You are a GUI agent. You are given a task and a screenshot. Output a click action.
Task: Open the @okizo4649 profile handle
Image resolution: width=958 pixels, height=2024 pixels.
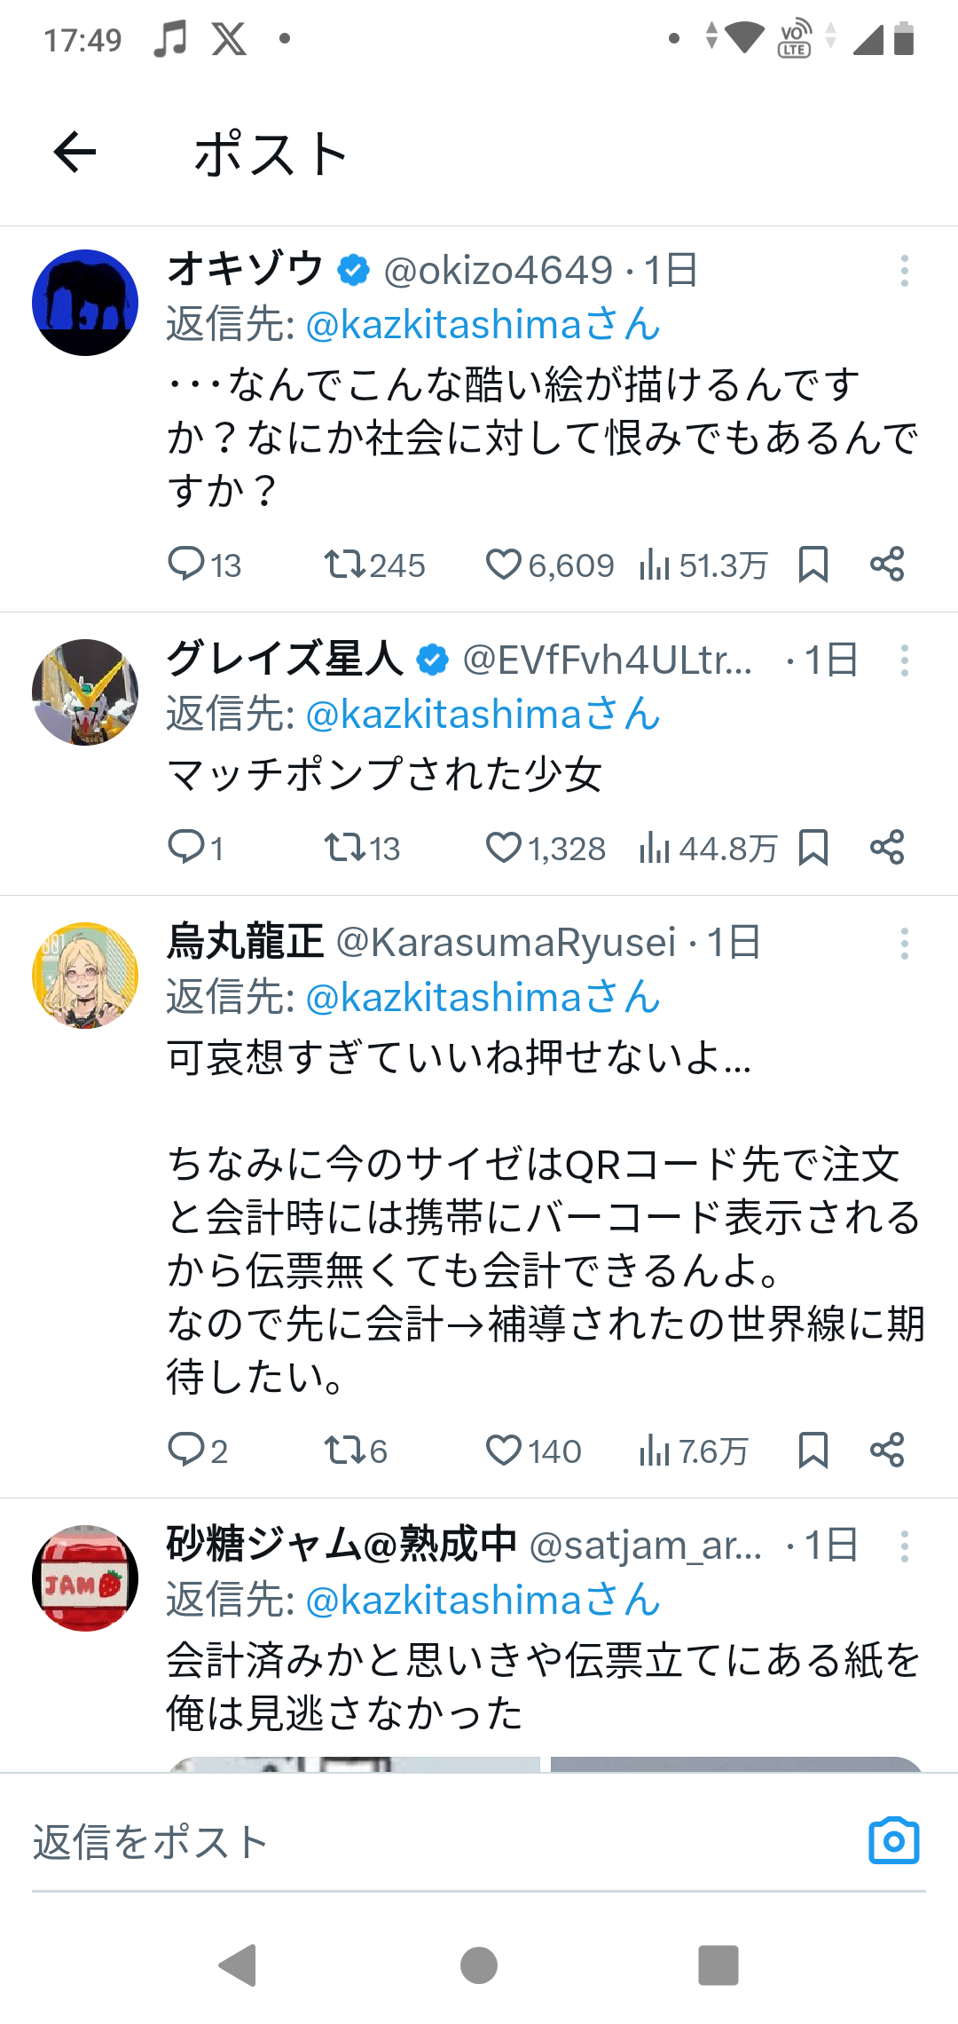pos(498,271)
